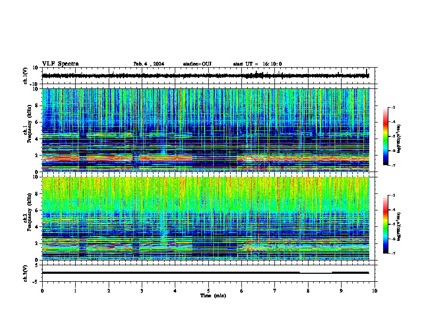Click the time axis tick label '7'
The image size is (422, 326).
275,291
